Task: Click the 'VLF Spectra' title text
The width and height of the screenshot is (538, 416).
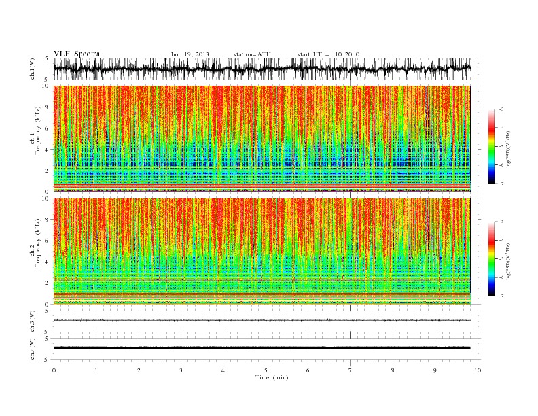Action: pyautogui.click(x=77, y=54)
